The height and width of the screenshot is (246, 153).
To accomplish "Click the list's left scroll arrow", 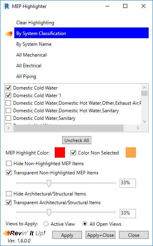I will click(x=9, y=128).
